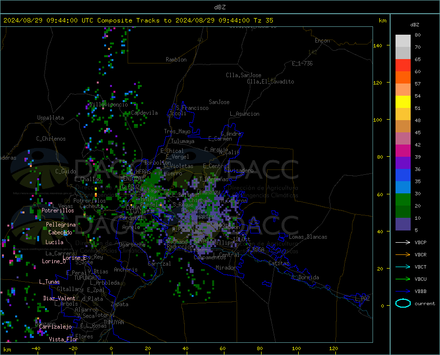Click the green VBCU arrow in legend
Screen dimensions: 440x355
pos(403,279)
